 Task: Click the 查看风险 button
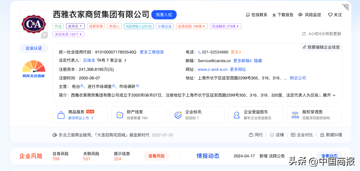(x=156, y=156)
